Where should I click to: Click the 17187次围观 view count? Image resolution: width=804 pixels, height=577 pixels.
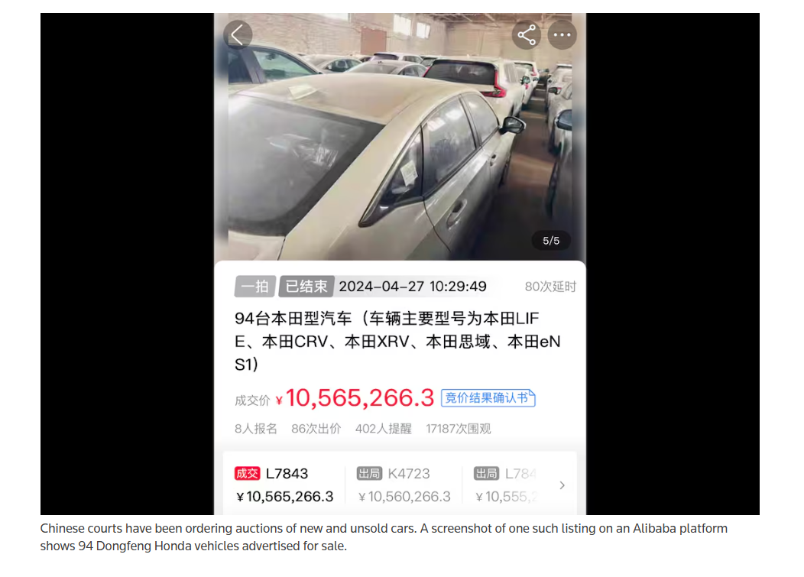click(x=459, y=429)
